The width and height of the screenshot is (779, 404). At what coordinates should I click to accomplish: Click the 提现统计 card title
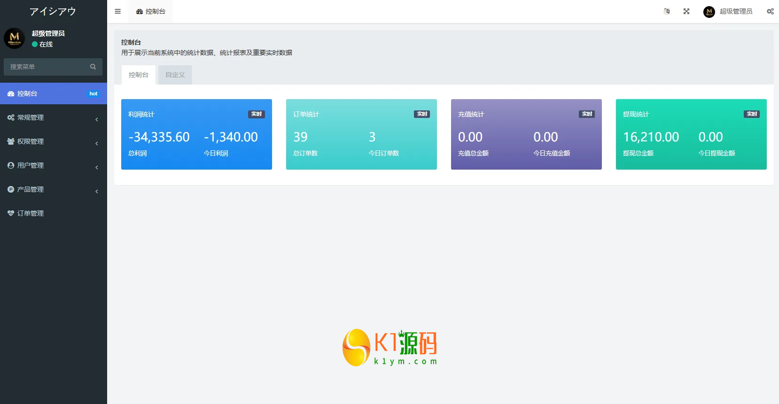click(x=636, y=114)
